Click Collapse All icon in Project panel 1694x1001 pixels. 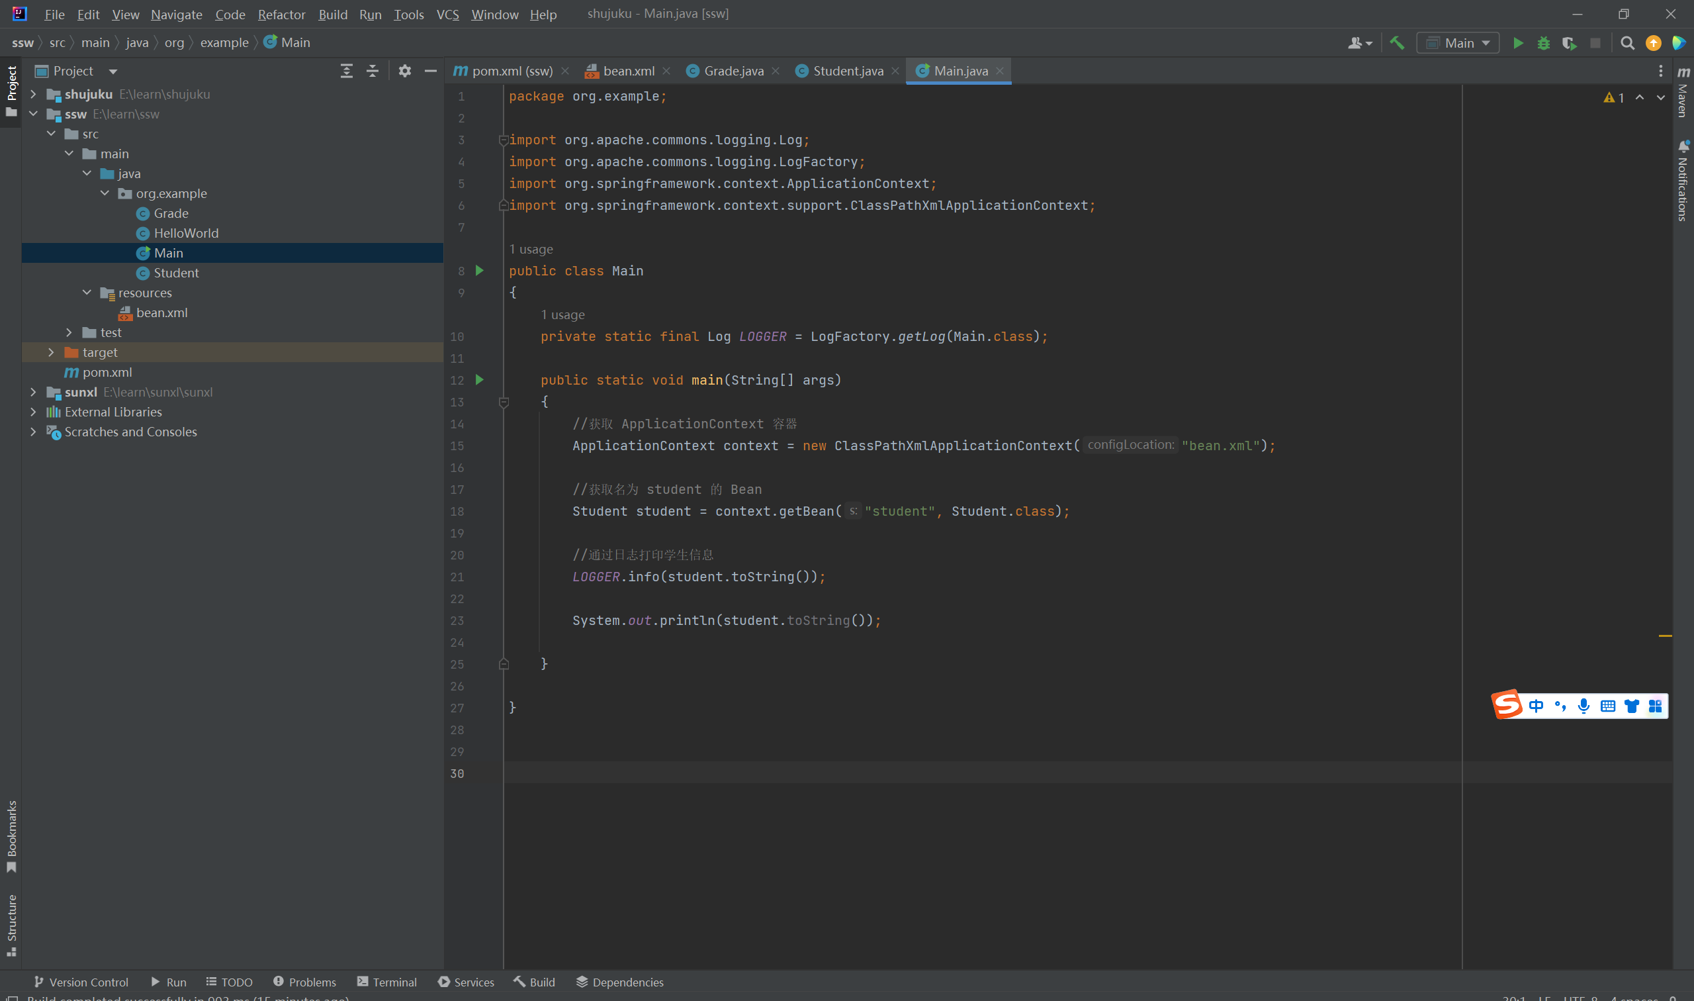click(372, 71)
